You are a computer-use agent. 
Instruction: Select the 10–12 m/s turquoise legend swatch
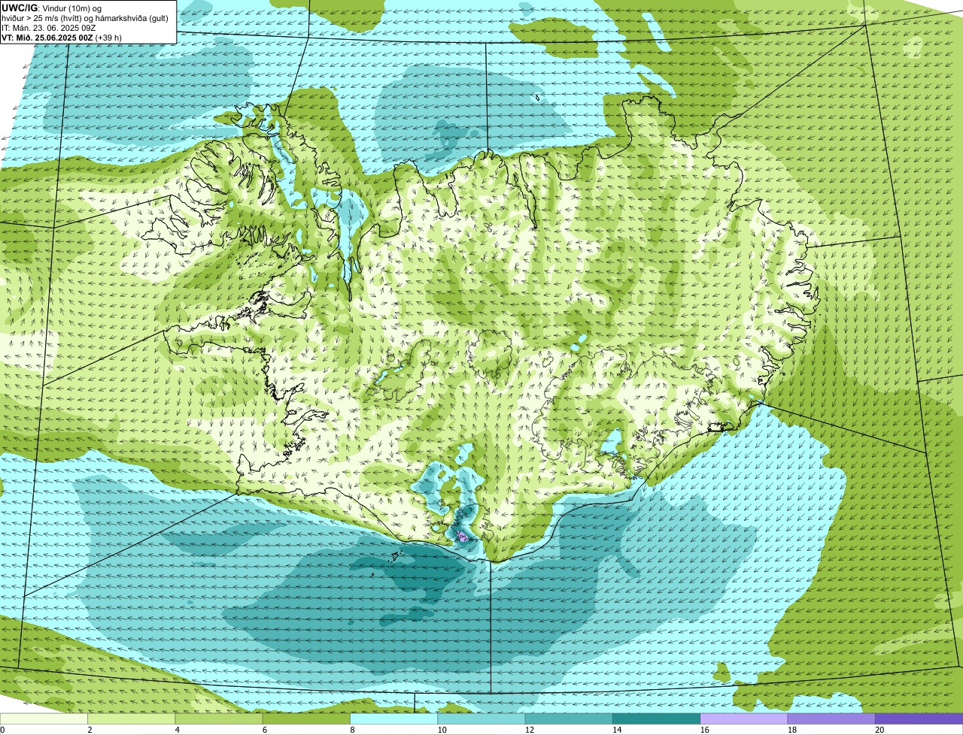[481, 718]
